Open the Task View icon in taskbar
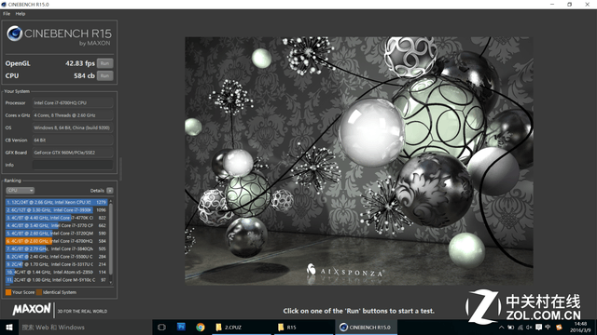 coord(161,327)
